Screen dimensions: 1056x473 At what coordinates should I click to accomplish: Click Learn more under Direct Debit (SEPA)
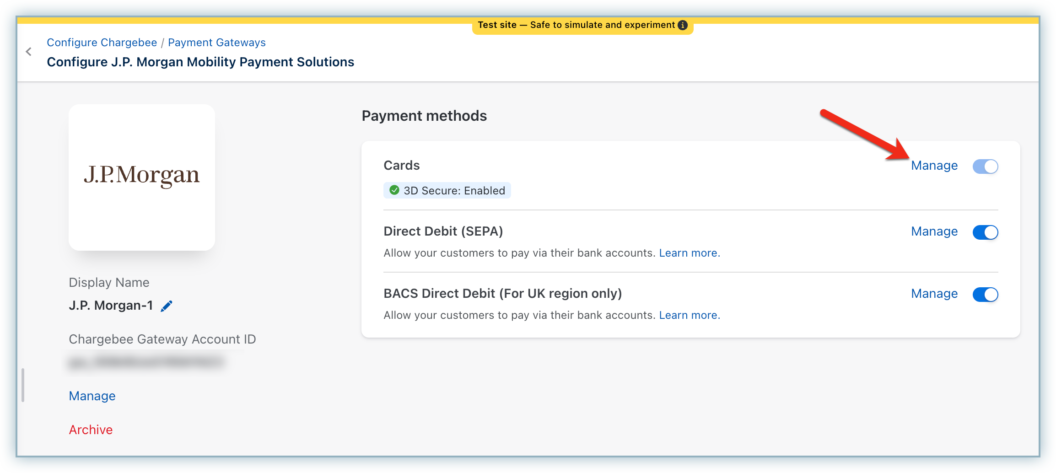[689, 253]
